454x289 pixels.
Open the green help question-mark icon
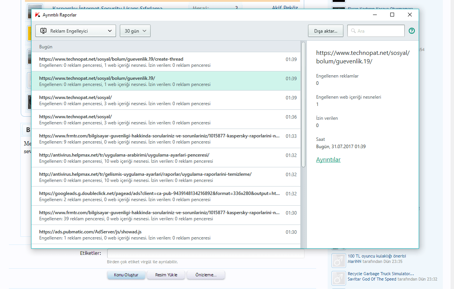click(411, 31)
